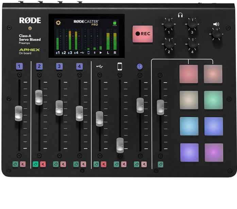Click the channel 2 fader handle
237x209 pixels.
pos(39,98)
